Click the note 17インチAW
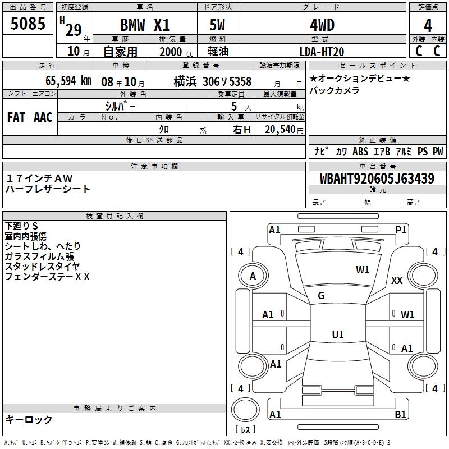Screen dimensions: 449x449 click(x=39, y=178)
